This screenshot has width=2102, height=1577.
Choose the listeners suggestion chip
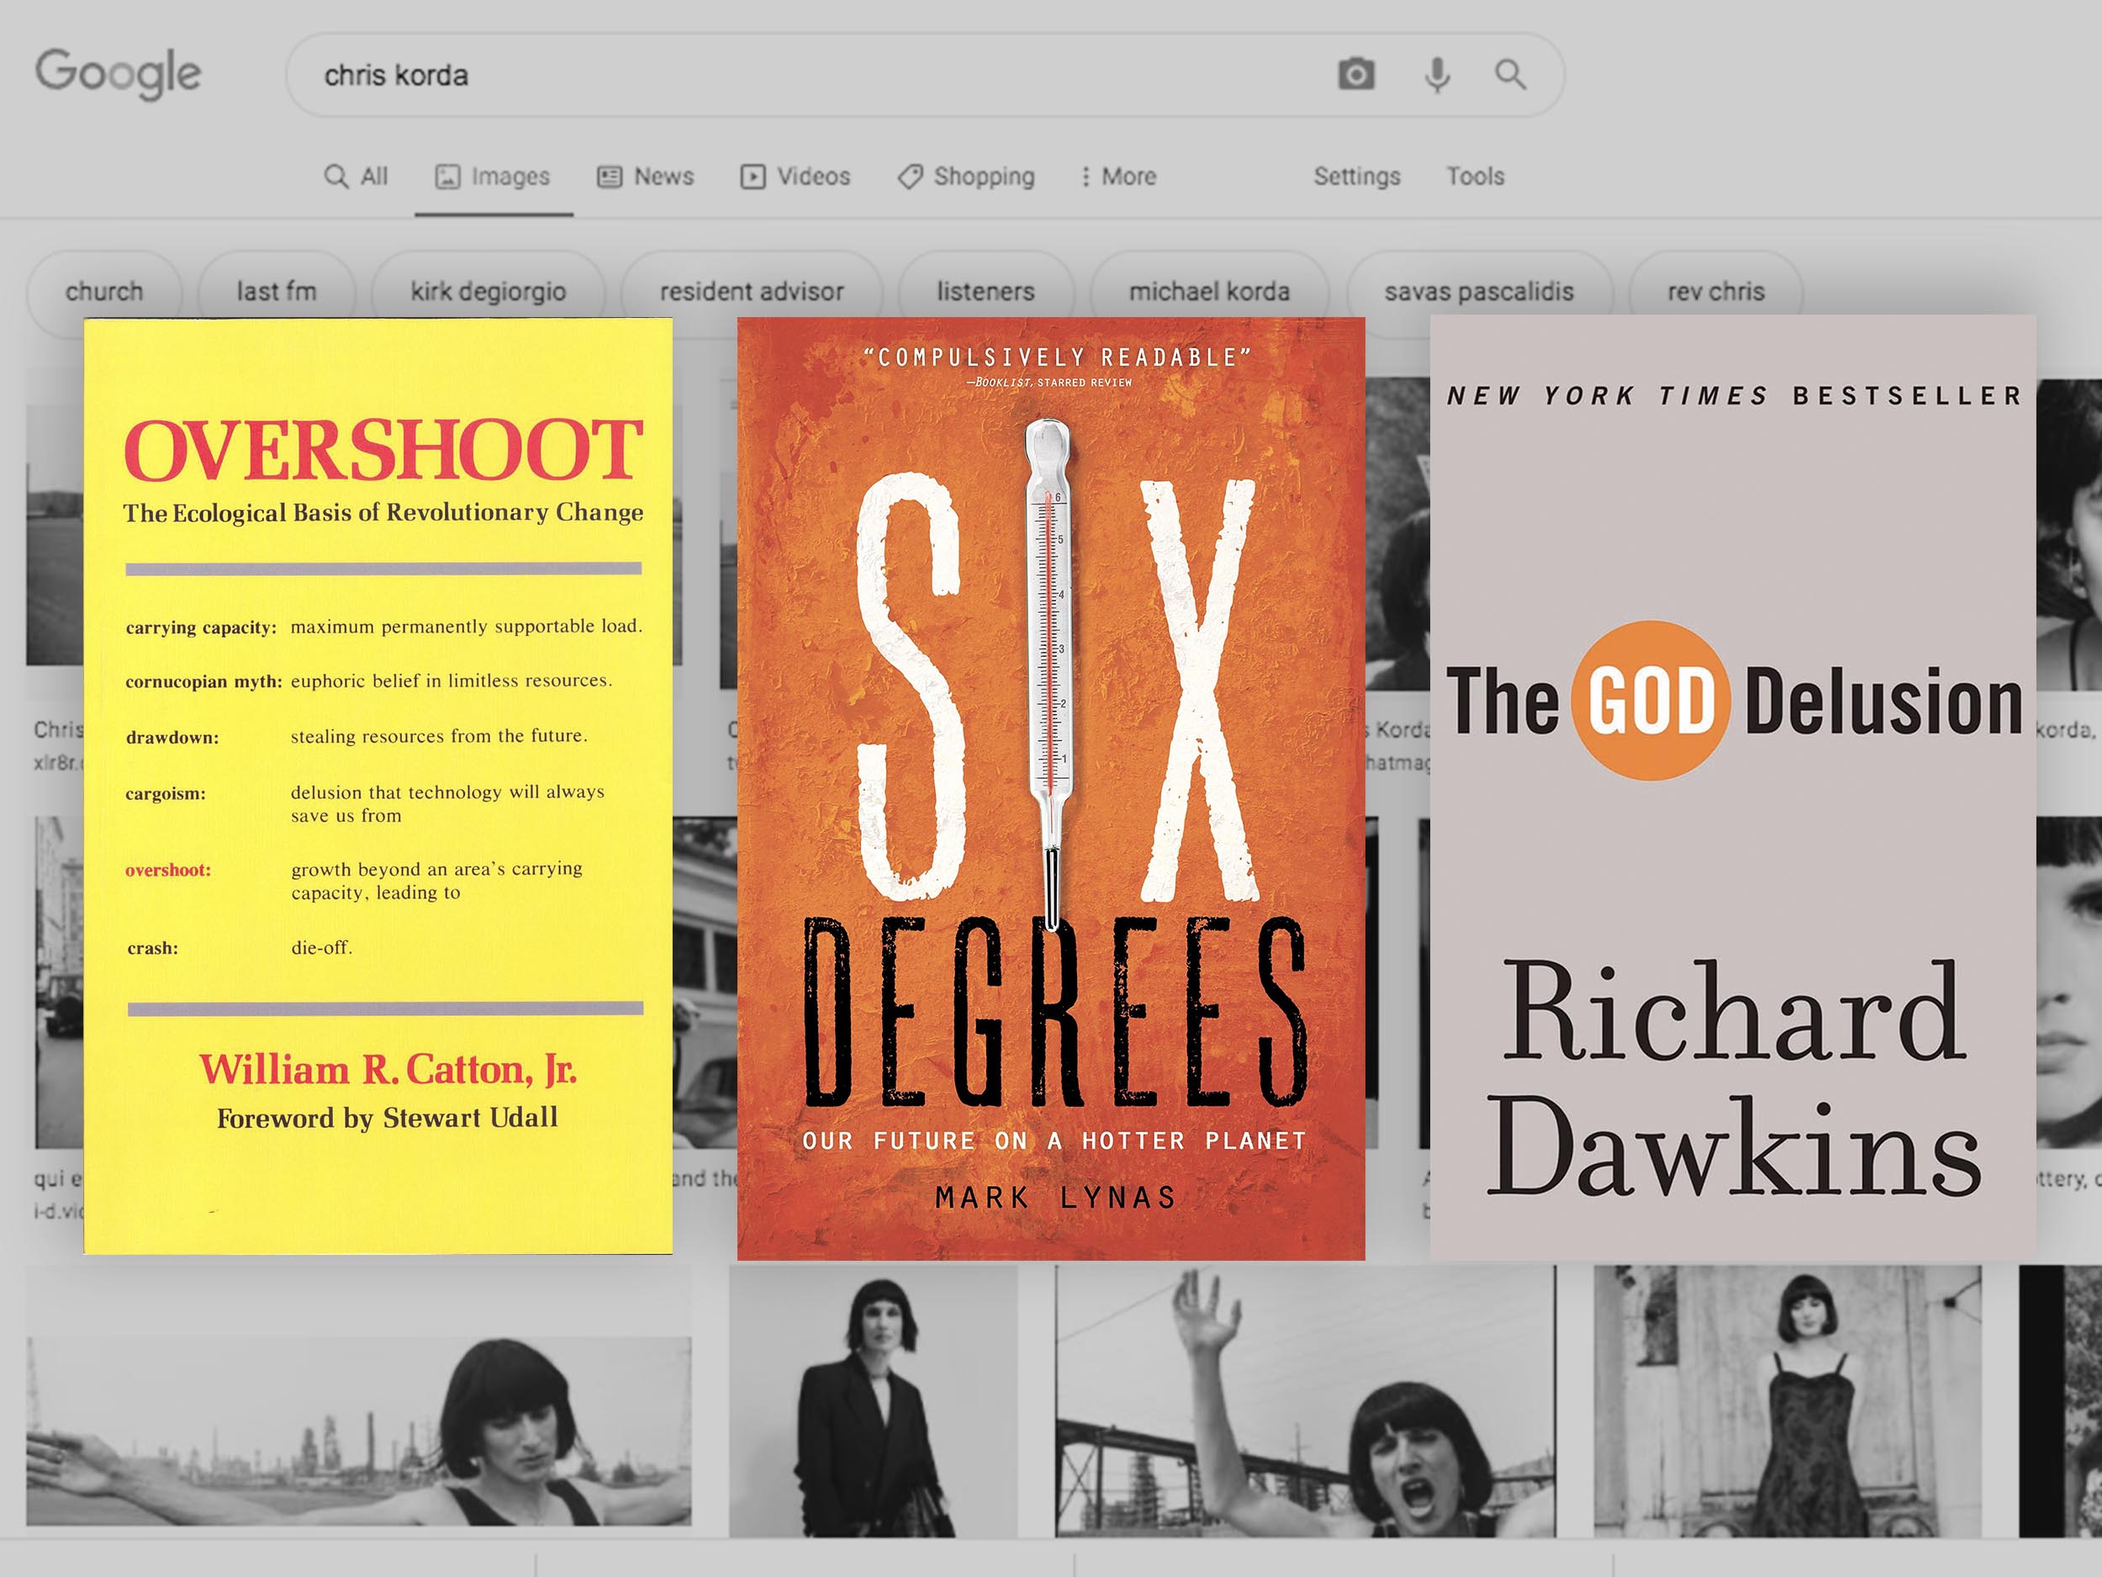pyautogui.click(x=985, y=291)
